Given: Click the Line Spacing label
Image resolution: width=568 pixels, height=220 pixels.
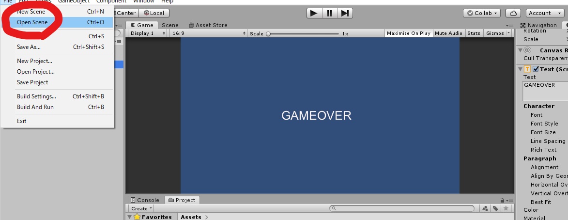Looking at the screenshot, I should coord(548,141).
